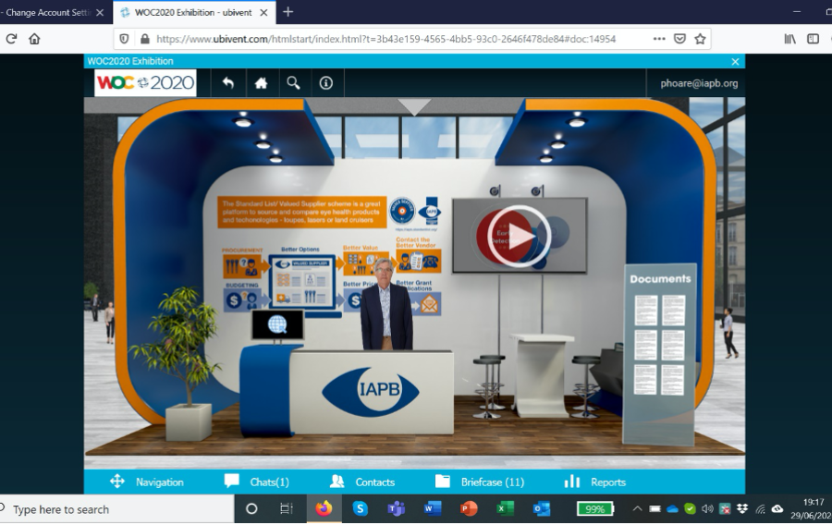Expand the top triangle arrow

[x=414, y=106]
